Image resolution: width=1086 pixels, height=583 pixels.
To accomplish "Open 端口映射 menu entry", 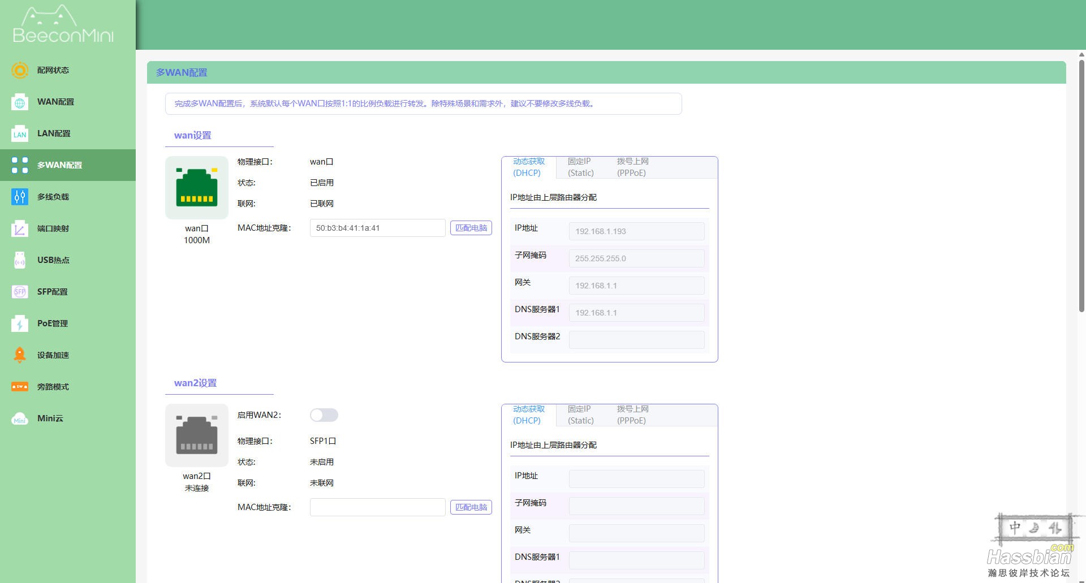I will pyautogui.click(x=68, y=228).
